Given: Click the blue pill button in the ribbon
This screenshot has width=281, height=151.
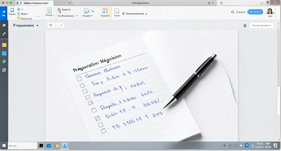Looking at the screenshot, I should [x=255, y=12].
